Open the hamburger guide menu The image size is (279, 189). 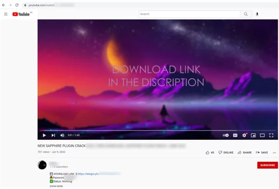point(6,14)
